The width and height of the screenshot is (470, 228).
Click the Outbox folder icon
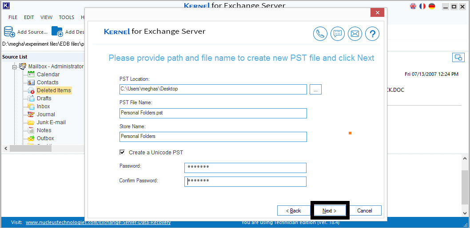click(31, 138)
